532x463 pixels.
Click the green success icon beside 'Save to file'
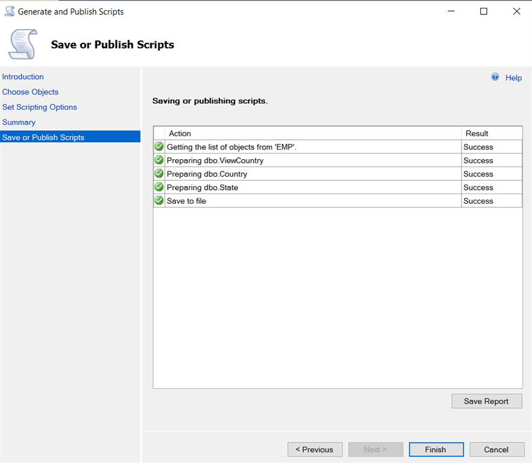tap(158, 200)
